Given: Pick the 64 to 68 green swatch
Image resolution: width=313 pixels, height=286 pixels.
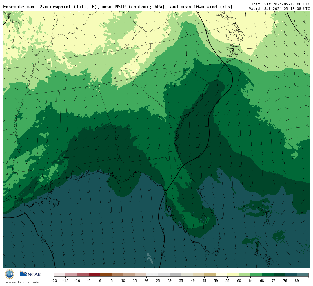Looking at the screenshot, I should (x=256, y=275).
